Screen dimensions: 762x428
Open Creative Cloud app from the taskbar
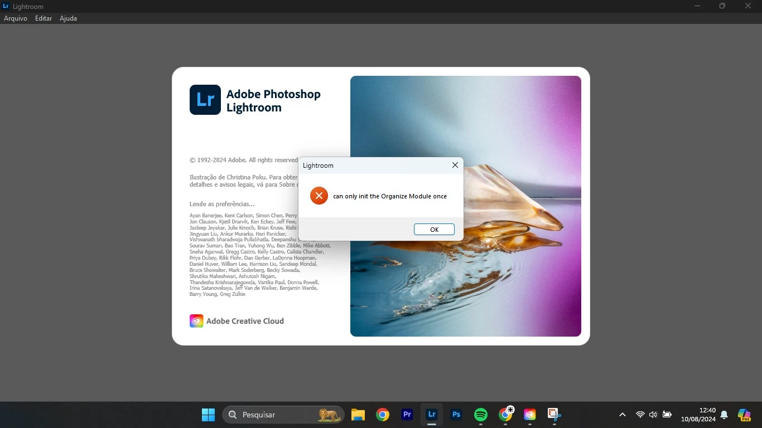[530, 415]
